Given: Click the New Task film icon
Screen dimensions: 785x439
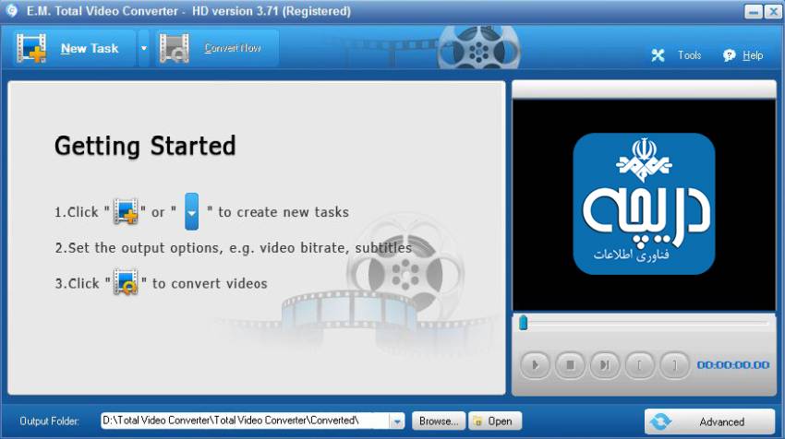Looking at the screenshot, I should click(x=31, y=48).
